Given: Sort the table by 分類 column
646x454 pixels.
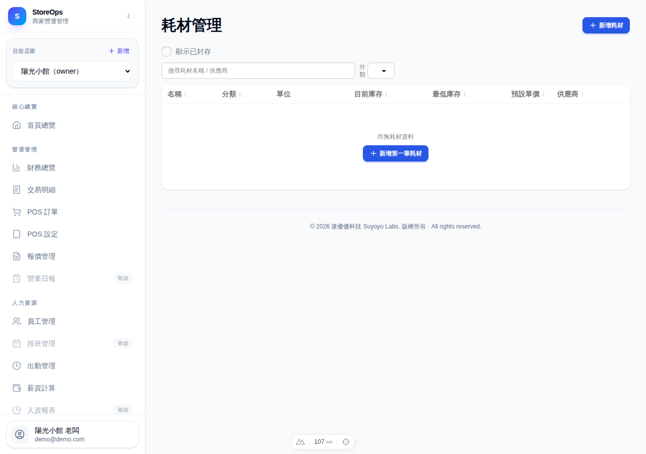Looking at the screenshot, I should [x=232, y=94].
